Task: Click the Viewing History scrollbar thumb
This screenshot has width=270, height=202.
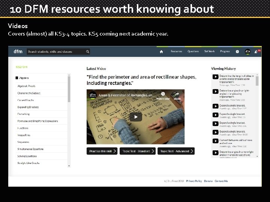Action: coord(257,81)
